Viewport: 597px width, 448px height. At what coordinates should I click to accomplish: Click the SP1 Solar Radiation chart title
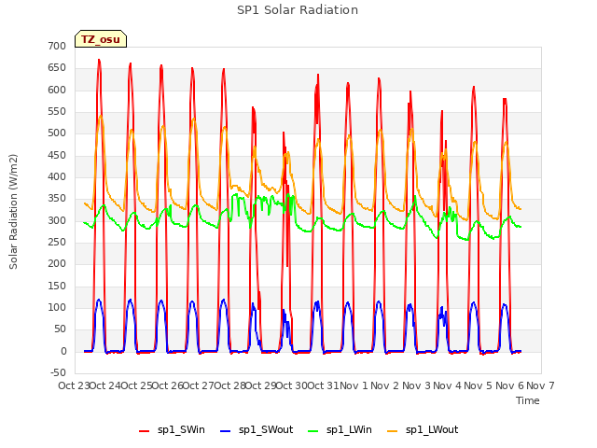click(298, 10)
